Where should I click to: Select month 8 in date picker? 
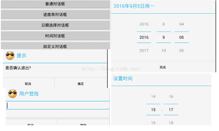164,24
